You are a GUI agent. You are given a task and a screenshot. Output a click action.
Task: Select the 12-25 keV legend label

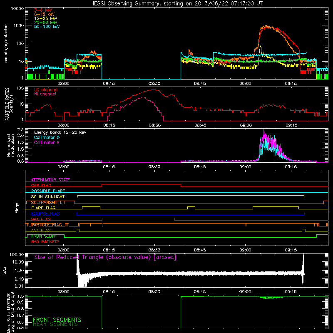46,18
